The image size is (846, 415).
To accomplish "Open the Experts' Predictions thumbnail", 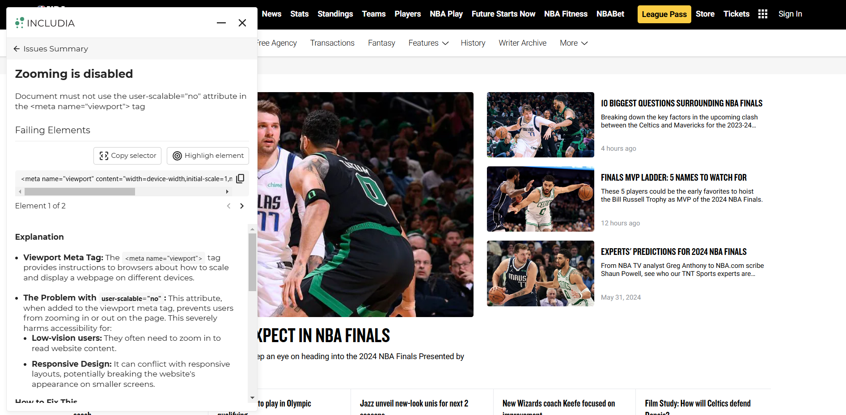I will pos(541,273).
